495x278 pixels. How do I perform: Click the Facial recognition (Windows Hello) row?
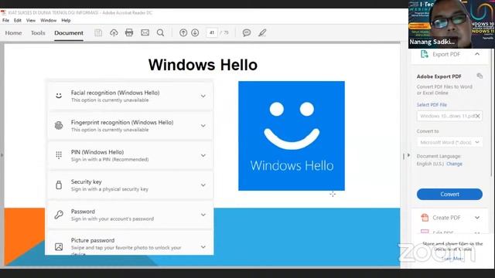pyautogui.click(x=131, y=96)
